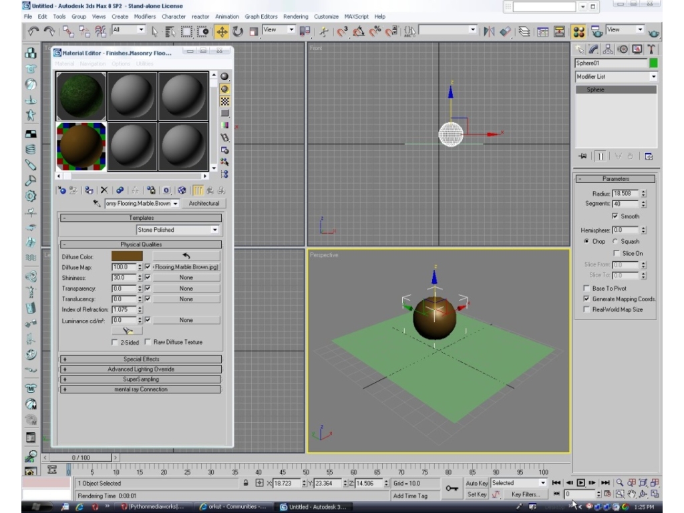Activate Select and Rotate tool
This screenshot has height=513, width=684.
pyautogui.click(x=238, y=31)
